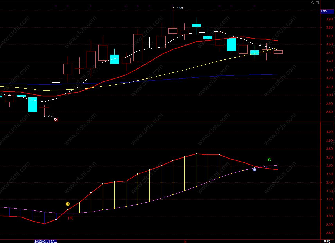The width and height of the screenshot is (335, 243).
Task: Click the yellow smiley face buy signal
Action: tap(68, 204)
